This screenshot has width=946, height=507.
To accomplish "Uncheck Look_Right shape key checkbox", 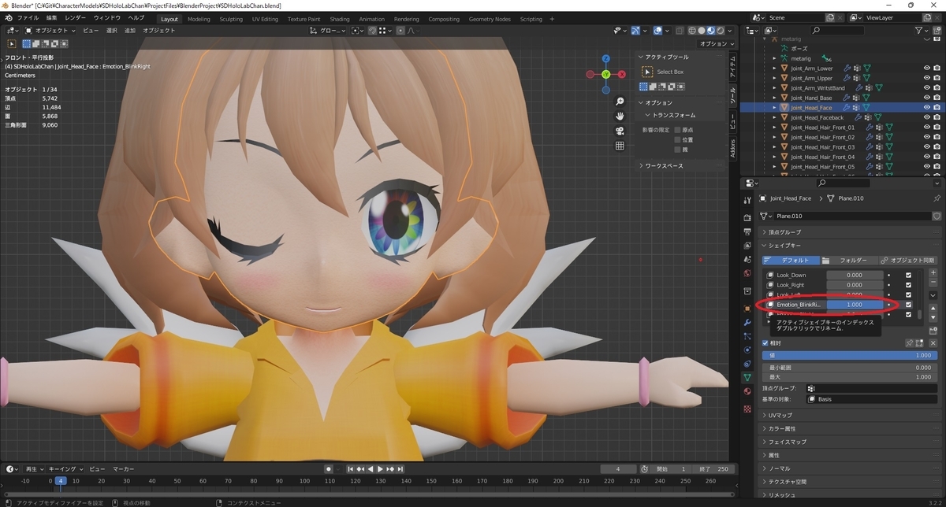I will pos(909,285).
